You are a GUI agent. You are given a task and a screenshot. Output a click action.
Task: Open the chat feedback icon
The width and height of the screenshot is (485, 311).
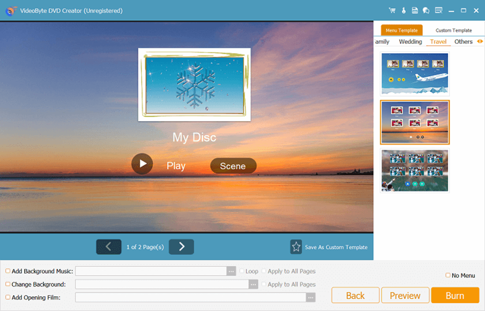(426, 11)
